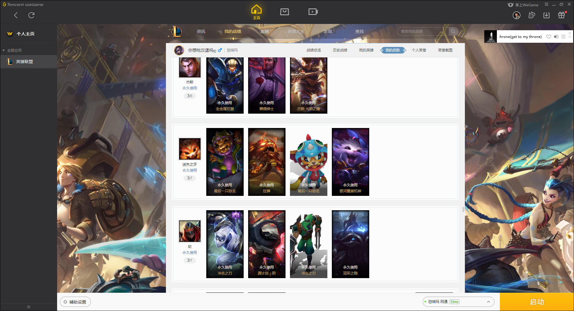Switch to 荣誉截图 sub-tab
The height and width of the screenshot is (311, 574).
pyautogui.click(x=445, y=50)
